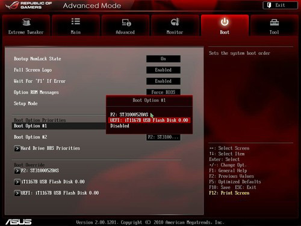The width and height of the screenshot is (301, 226).
Task: Click the Exit button
Action: pos(280,5)
